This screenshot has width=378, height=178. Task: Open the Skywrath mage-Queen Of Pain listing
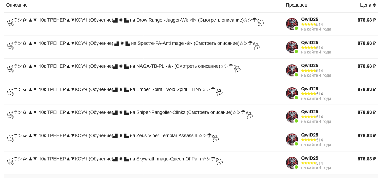[x=115, y=161]
